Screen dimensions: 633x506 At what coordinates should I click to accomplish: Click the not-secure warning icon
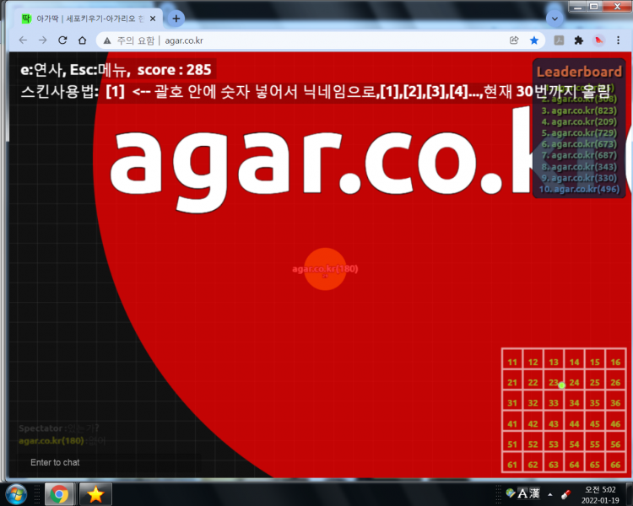(x=107, y=40)
